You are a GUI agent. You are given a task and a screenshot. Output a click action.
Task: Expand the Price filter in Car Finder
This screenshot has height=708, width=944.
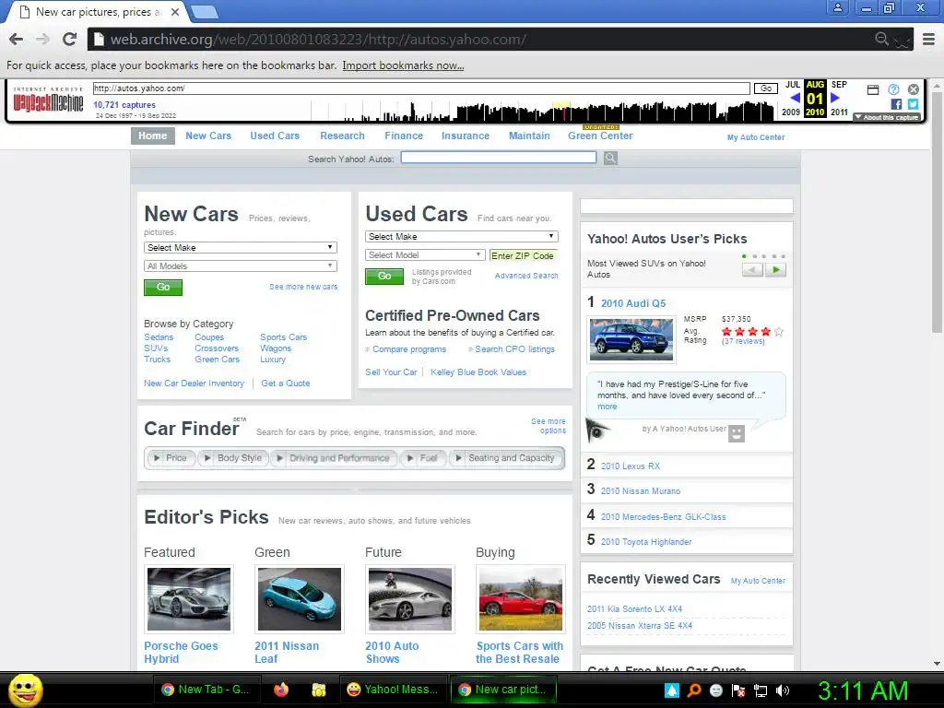tap(171, 458)
